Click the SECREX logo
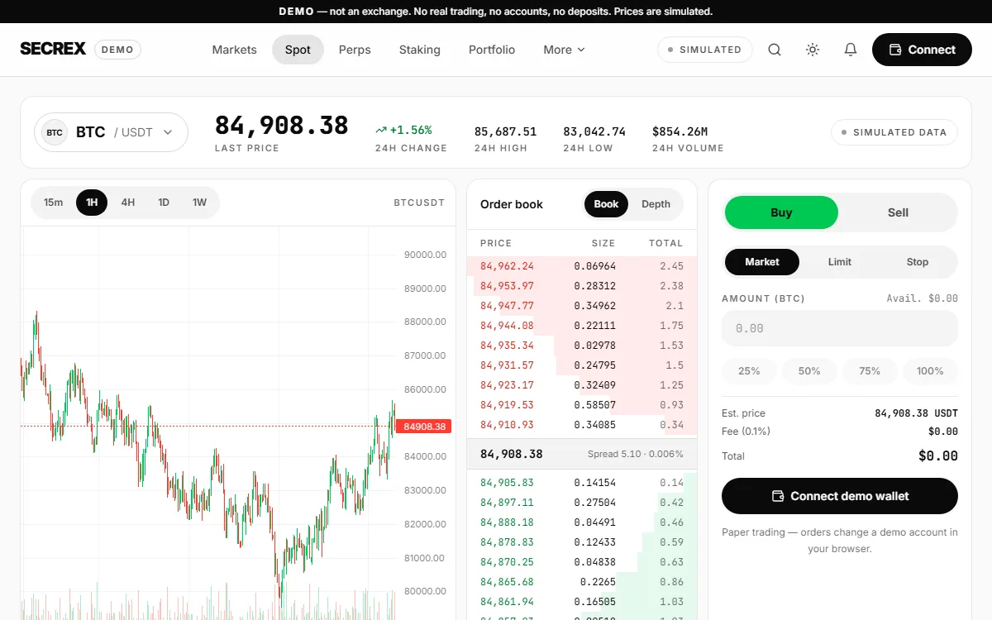This screenshot has width=992, height=620. (x=53, y=50)
